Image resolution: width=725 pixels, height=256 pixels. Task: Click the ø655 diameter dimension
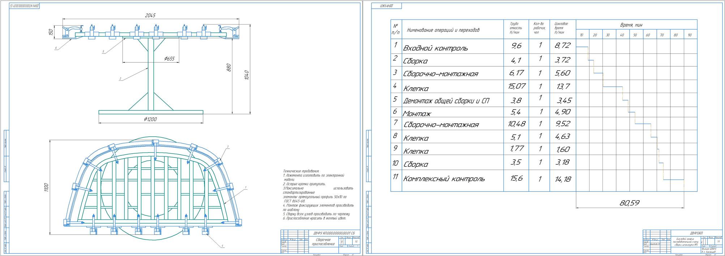click(x=170, y=59)
